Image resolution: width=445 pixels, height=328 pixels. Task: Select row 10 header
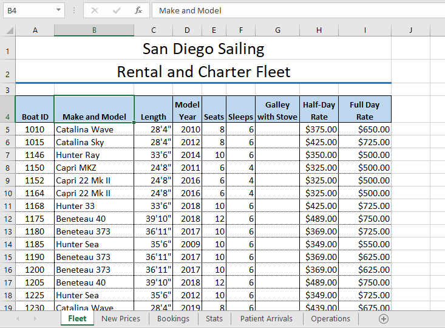tap(7, 193)
